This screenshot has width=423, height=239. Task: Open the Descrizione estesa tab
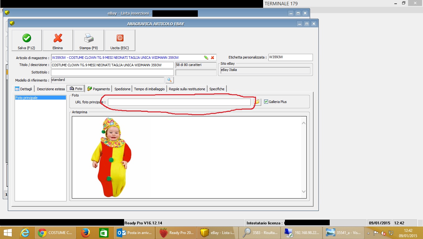(x=51, y=89)
